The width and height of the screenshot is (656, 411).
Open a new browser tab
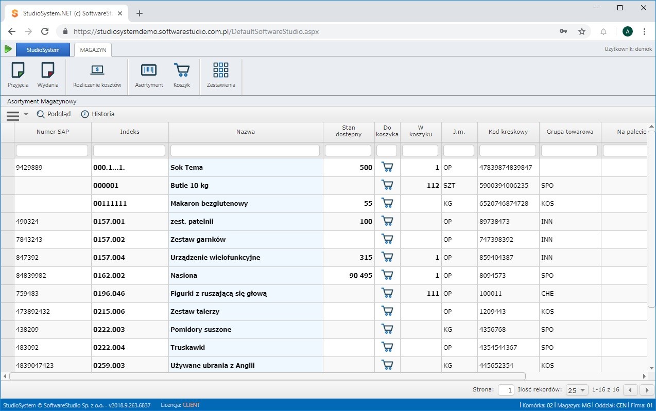[139, 13]
